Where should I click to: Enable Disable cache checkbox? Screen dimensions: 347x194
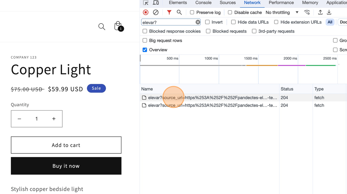[230, 12]
